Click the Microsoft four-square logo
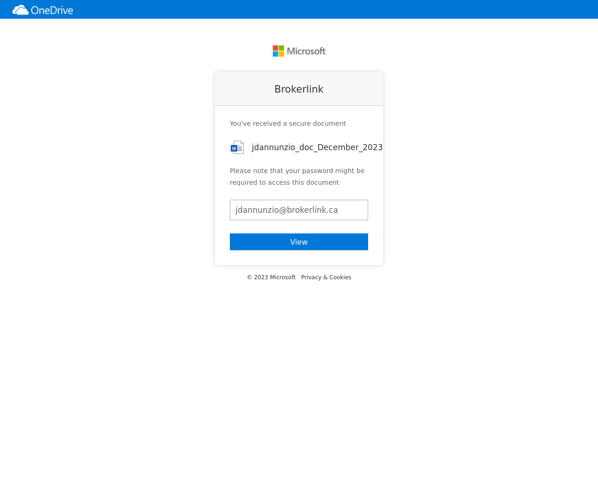 click(x=278, y=51)
